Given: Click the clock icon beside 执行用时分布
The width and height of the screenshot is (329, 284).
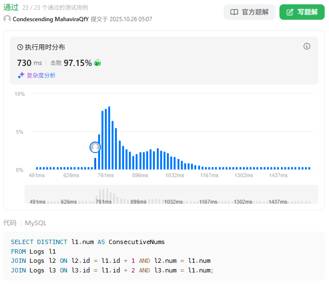Looking at the screenshot, I should 20,47.
